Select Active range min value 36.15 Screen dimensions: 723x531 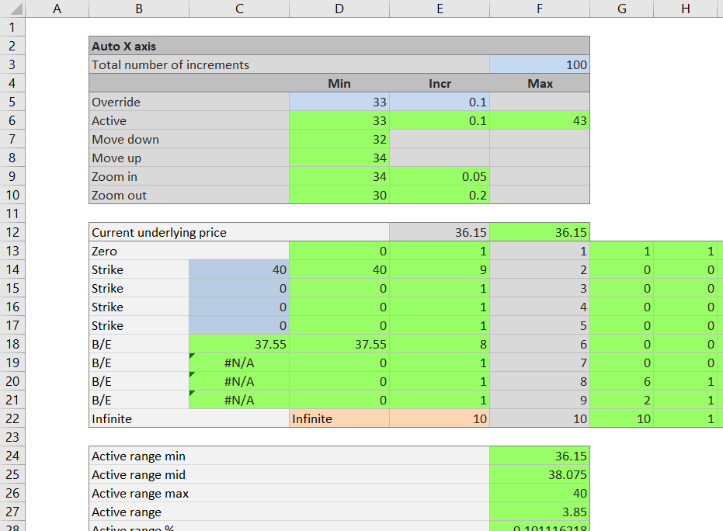click(x=540, y=456)
